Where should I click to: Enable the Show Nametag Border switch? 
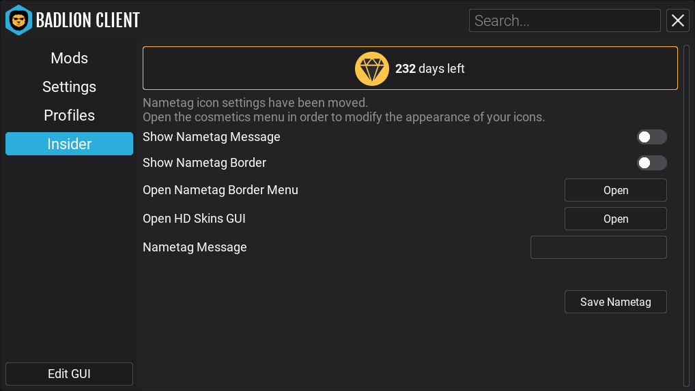coord(651,163)
